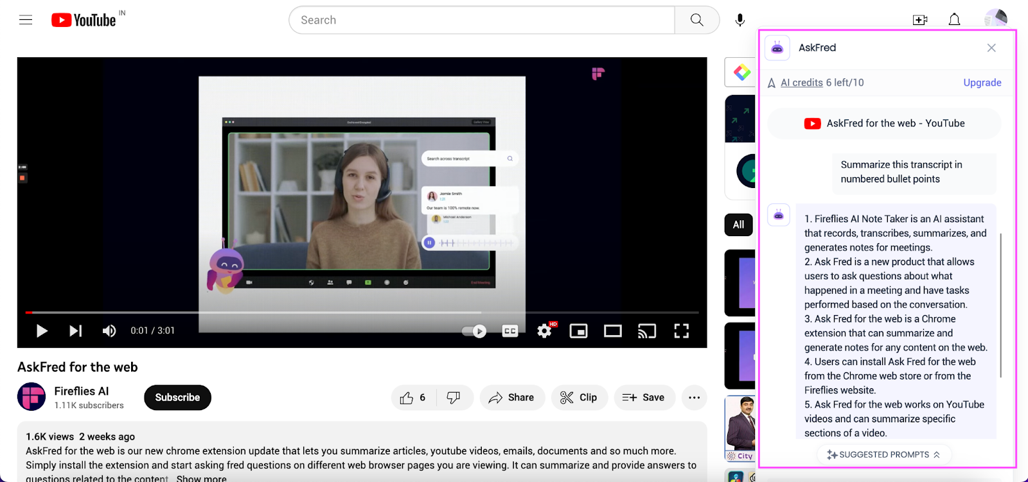Cast the video to a TV

pyautogui.click(x=647, y=331)
